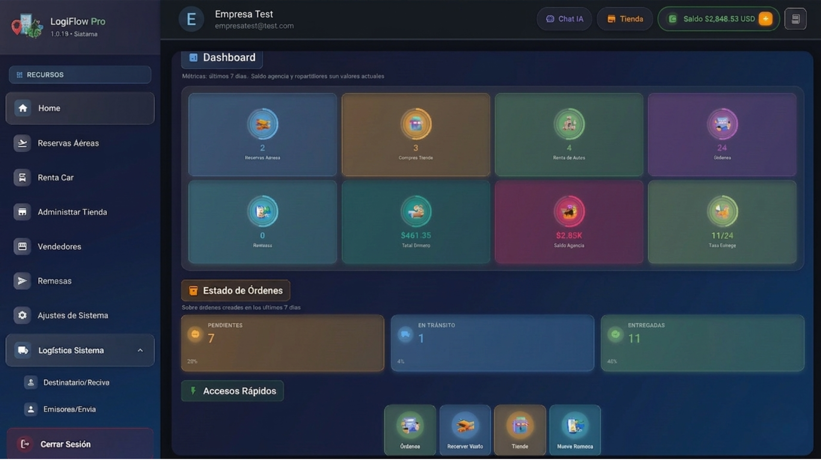
Task: Collapse the Logística Sistema menu chevron
Action: click(x=140, y=350)
